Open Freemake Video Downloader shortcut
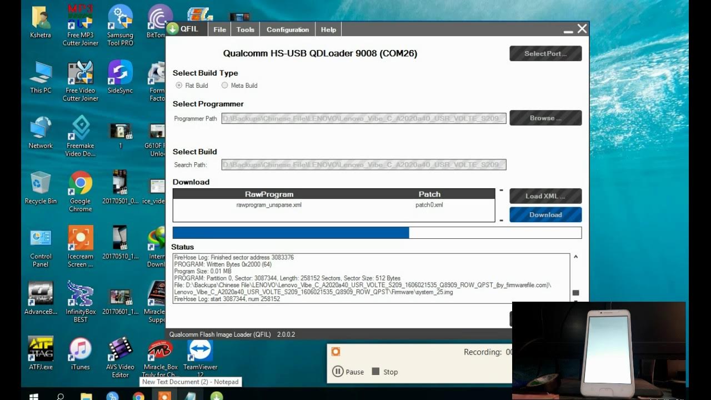Viewport: 711px width, 400px height. click(x=81, y=137)
